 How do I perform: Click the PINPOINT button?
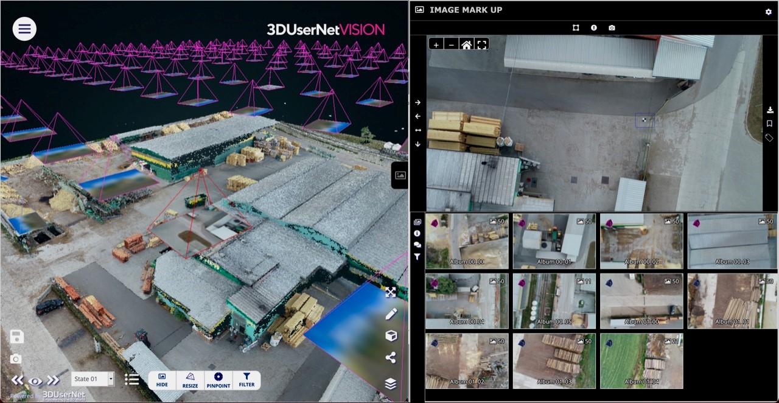click(218, 380)
